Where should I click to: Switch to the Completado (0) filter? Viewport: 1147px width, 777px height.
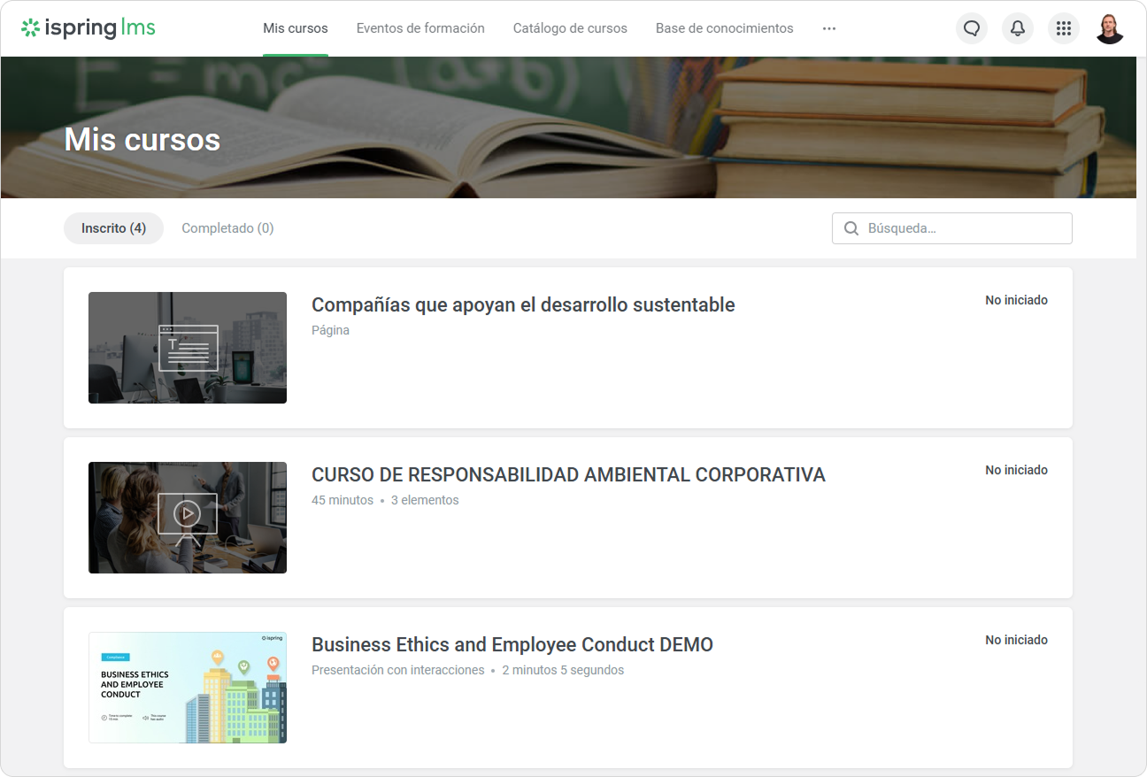click(x=227, y=228)
